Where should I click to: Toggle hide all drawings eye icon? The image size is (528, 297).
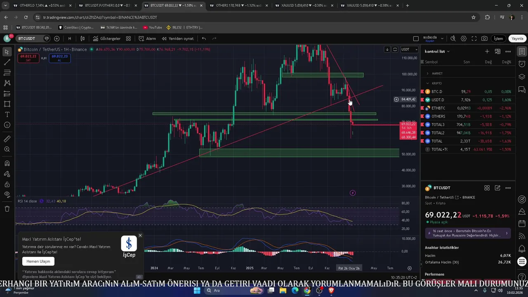pos(7,194)
